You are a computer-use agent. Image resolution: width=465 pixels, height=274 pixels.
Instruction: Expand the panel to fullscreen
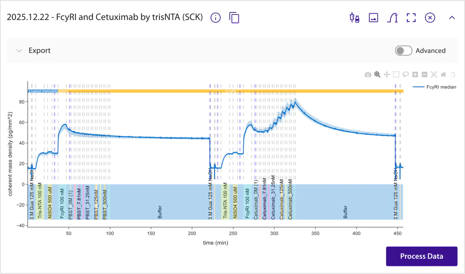(x=411, y=17)
